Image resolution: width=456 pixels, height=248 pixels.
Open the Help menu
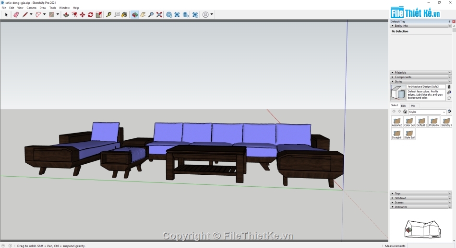(x=76, y=8)
